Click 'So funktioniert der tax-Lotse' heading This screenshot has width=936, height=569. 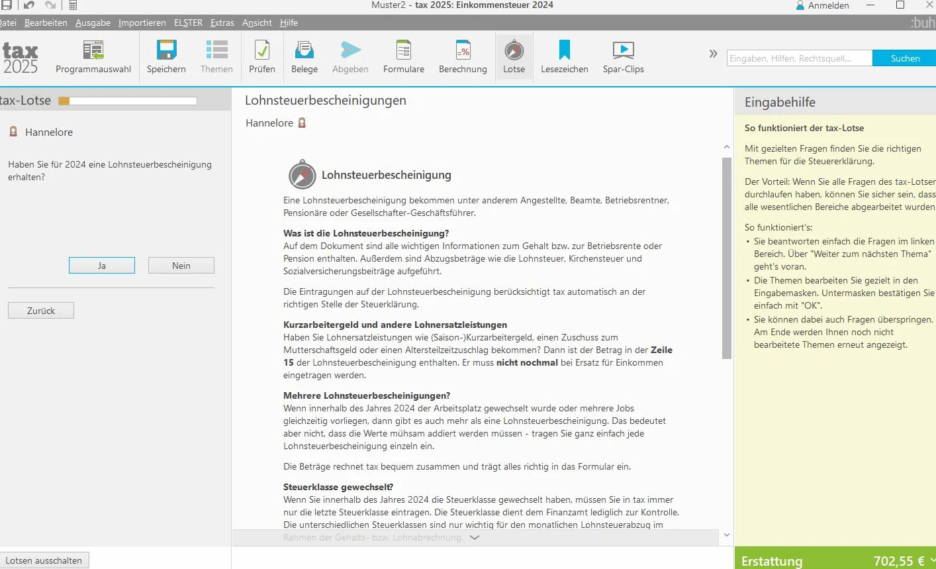pos(804,128)
